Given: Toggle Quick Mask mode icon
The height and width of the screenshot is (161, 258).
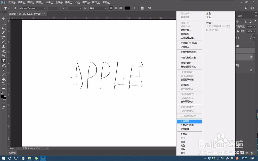Looking at the screenshot, I should coord(3,103).
